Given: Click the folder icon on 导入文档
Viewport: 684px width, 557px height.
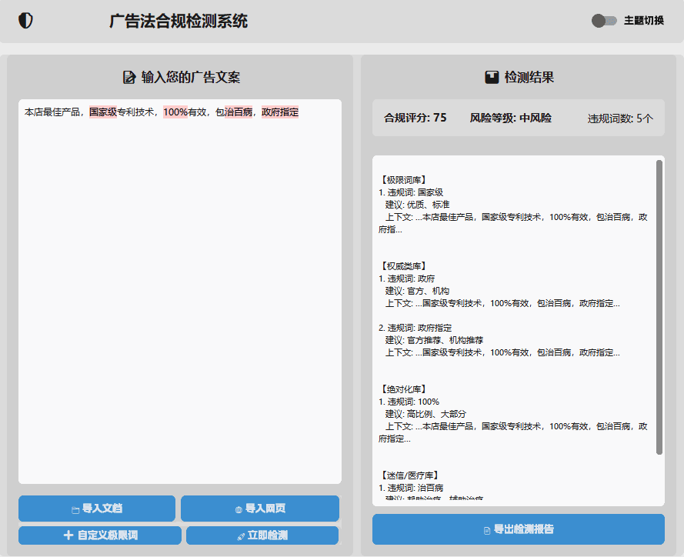Looking at the screenshot, I should click(x=75, y=509).
